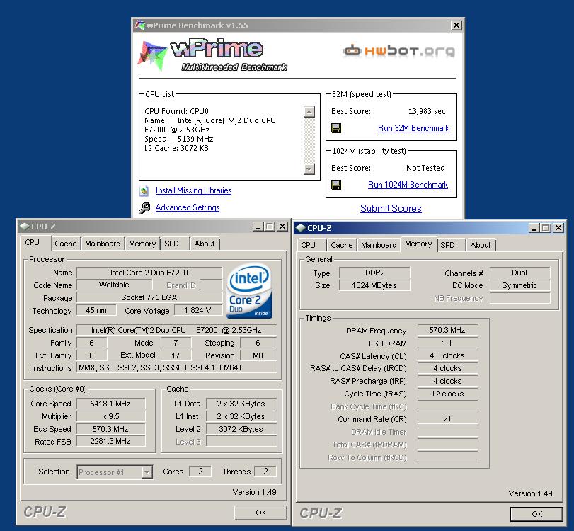Maximize the left CPU-Z window

pos(270,227)
